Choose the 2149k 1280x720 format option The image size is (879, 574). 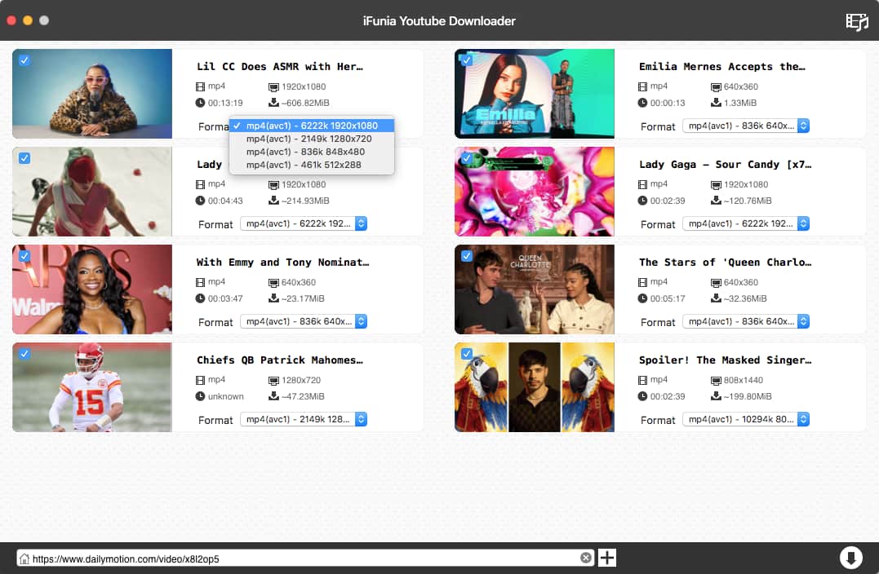[309, 139]
